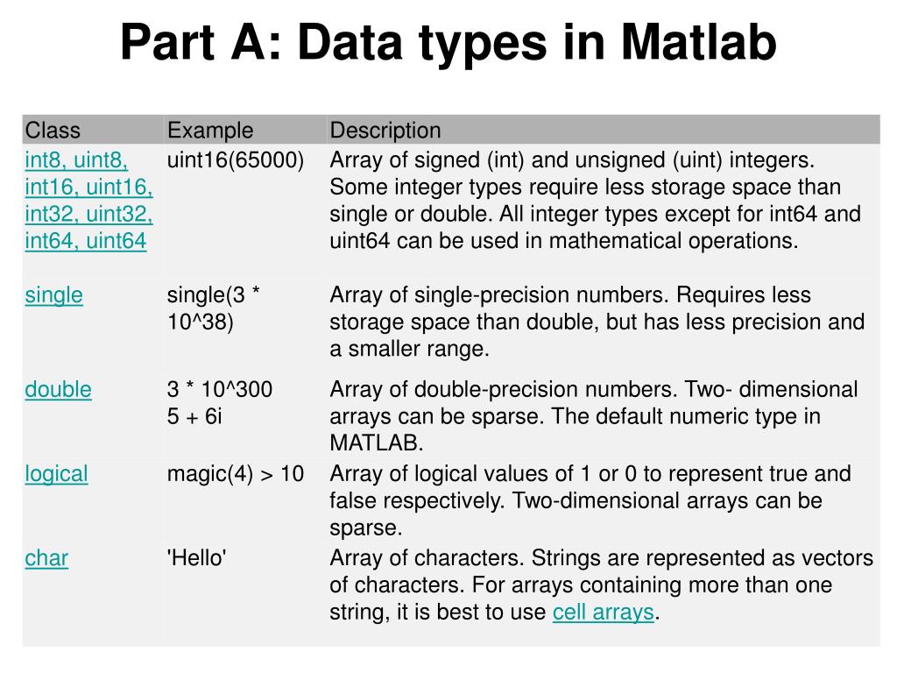Screen dimensions: 897x673
Task: Select the 'Hello' example text
Action: 197,558
